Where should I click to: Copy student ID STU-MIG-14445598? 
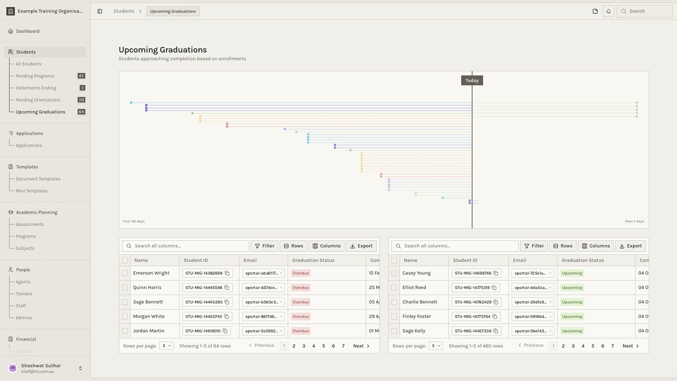tap(227, 288)
